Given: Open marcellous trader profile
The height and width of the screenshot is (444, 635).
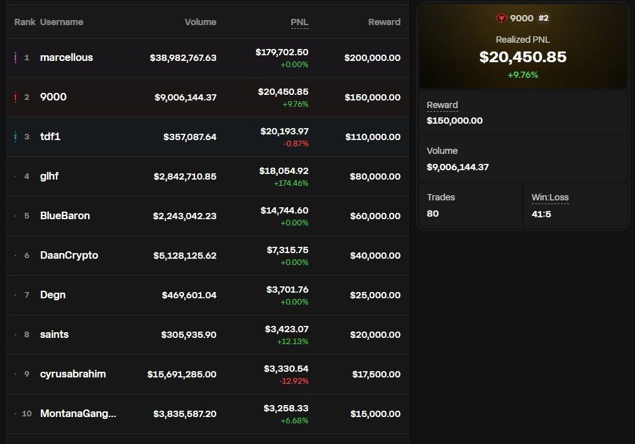Looking at the screenshot, I should tap(66, 58).
